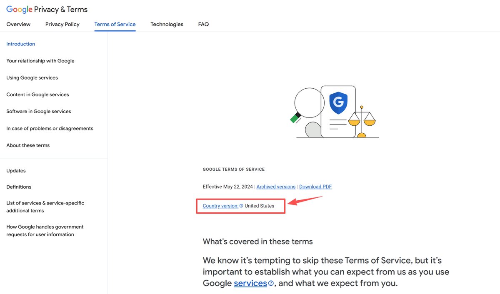Switch to the Privacy Policy tab
This screenshot has height=294, width=500.
click(62, 24)
